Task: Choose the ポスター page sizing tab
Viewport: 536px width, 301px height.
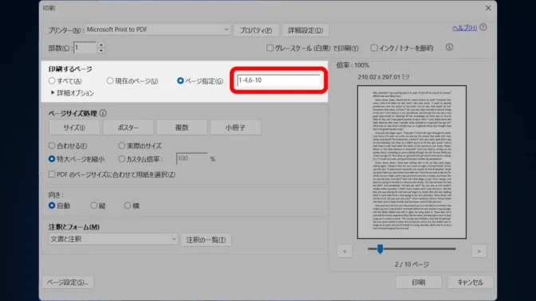Action: pyautogui.click(x=128, y=127)
